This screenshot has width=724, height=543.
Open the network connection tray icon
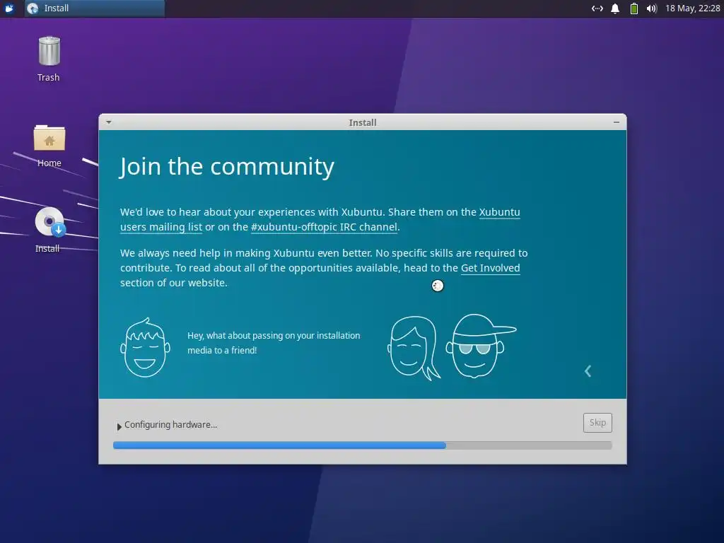coord(597,8)
